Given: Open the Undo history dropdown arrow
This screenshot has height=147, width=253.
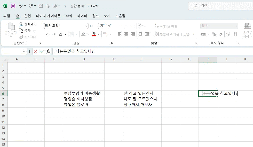Looking at the screenshot, I should tap(25, 6).
